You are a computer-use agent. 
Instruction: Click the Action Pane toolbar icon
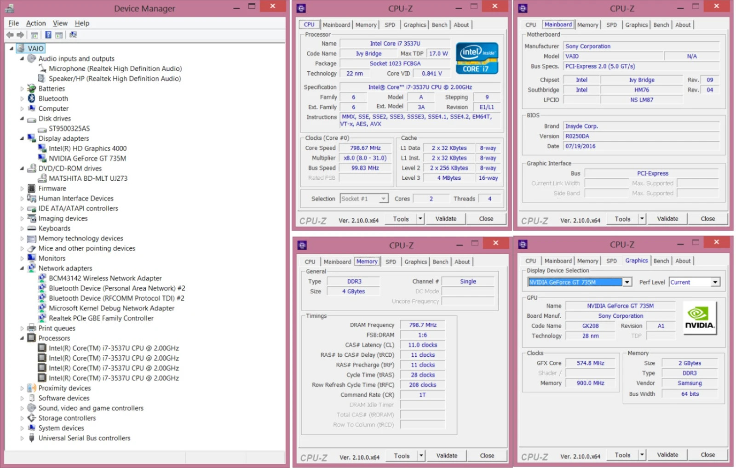[59, 35]
